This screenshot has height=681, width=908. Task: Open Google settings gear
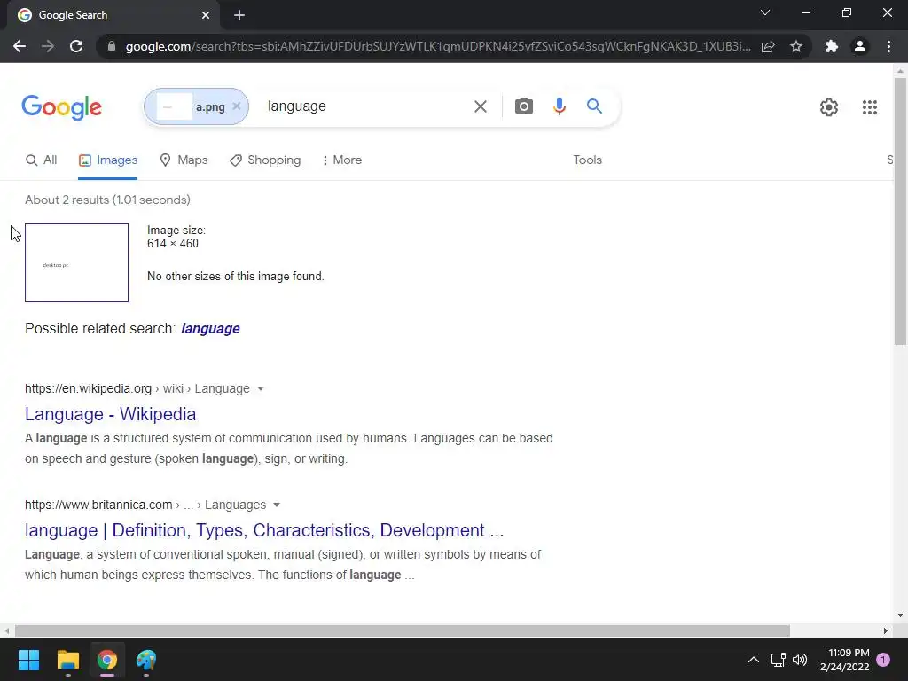[829, 107]
